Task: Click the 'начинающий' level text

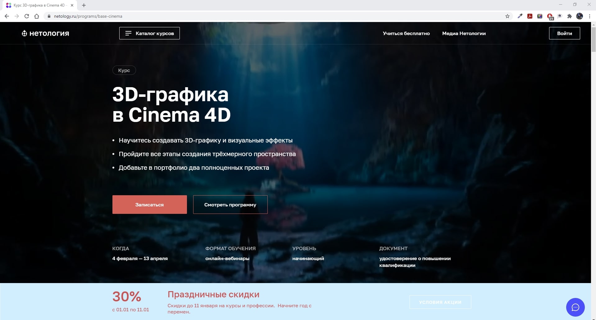Action: tap(308, 258)
